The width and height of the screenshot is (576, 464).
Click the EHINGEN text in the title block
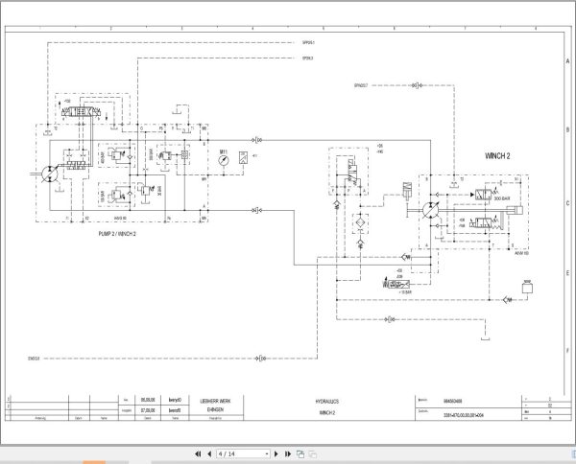click(x=215, y=410)
